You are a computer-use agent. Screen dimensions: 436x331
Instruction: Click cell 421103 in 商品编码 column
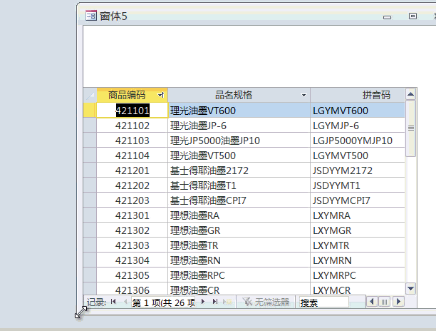click(133, 141)
